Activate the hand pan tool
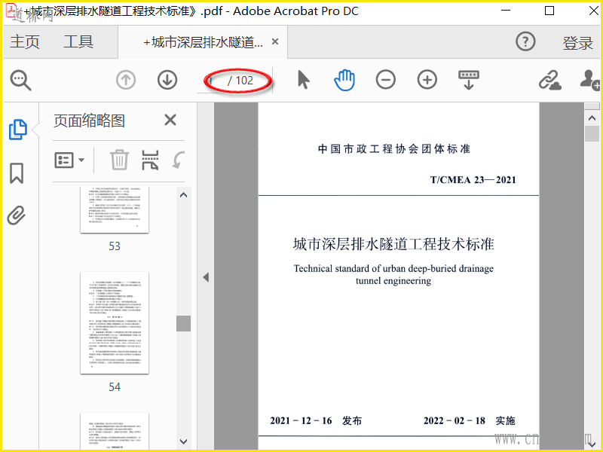 click(344, 80)
